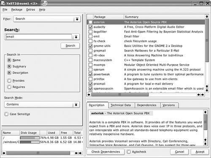Click the /windows/C 56% usage bar
The height and width of the screenshot is (158, 211).
click(x=30, y=142)
